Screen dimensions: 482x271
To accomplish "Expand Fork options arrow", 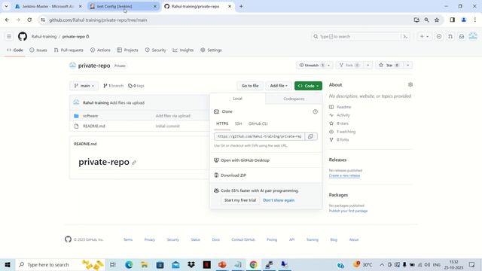I will coord(368,65).
